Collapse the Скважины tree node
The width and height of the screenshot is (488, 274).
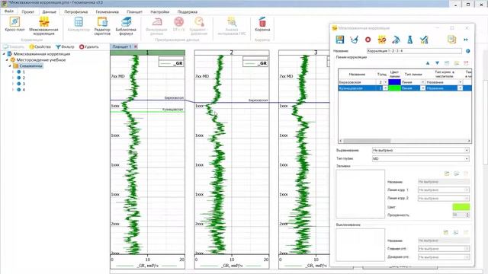[10, 66]
